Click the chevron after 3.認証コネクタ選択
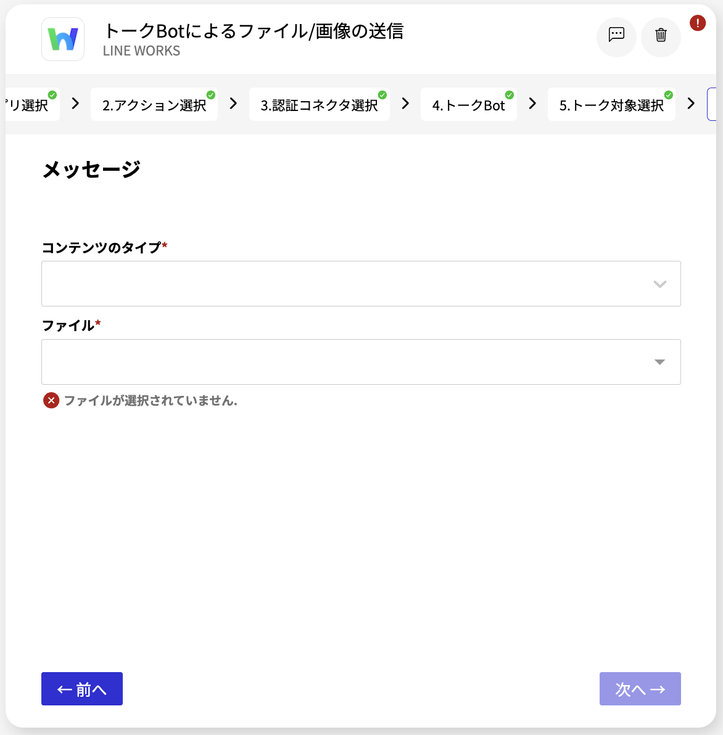This screenshot has height=735, width=723. (405, 104)
